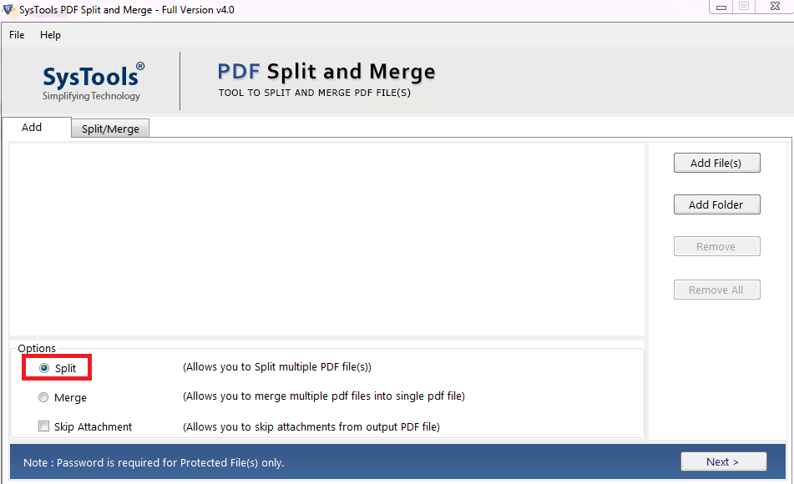
Task: Proceed with the Next > button
Action: [x=723, y=461]
